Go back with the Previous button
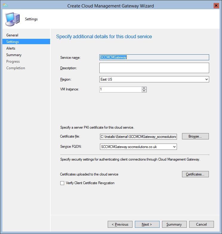 tap(120, 224)
